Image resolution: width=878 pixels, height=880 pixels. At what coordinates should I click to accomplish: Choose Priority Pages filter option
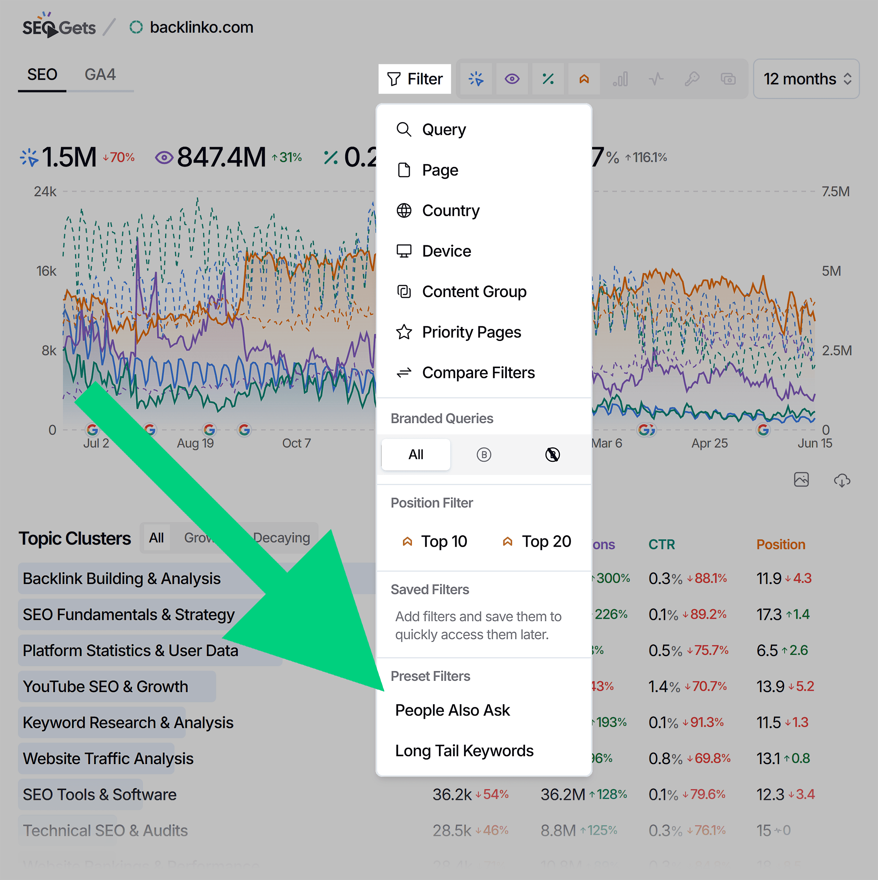coord(484,333)
